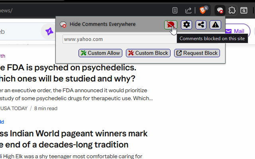255x159 pixels.
Task: Open the Extensions puzzle icon
Action: pyautogui.click(x=232, y=10)
